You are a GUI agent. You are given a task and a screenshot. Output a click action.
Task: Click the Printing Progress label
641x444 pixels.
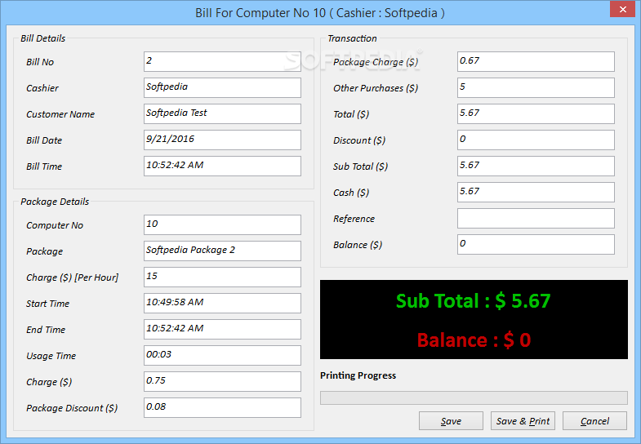pos(358,375)
